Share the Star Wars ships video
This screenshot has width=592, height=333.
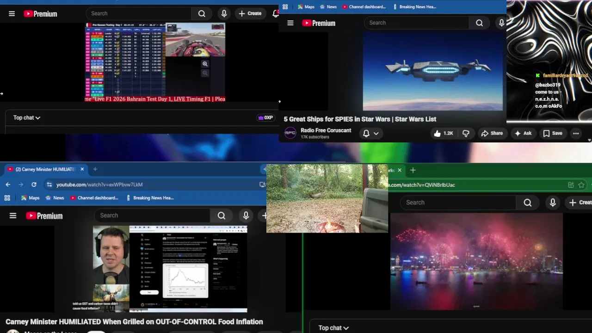(492, 133)
